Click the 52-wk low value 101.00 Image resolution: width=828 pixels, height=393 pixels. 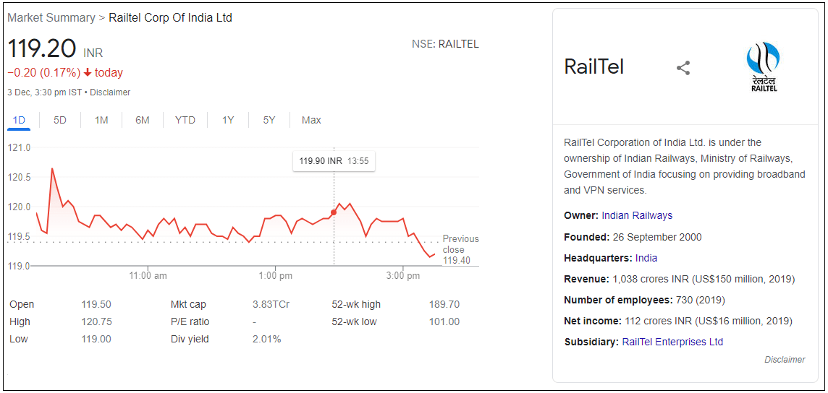pos(444,322)
